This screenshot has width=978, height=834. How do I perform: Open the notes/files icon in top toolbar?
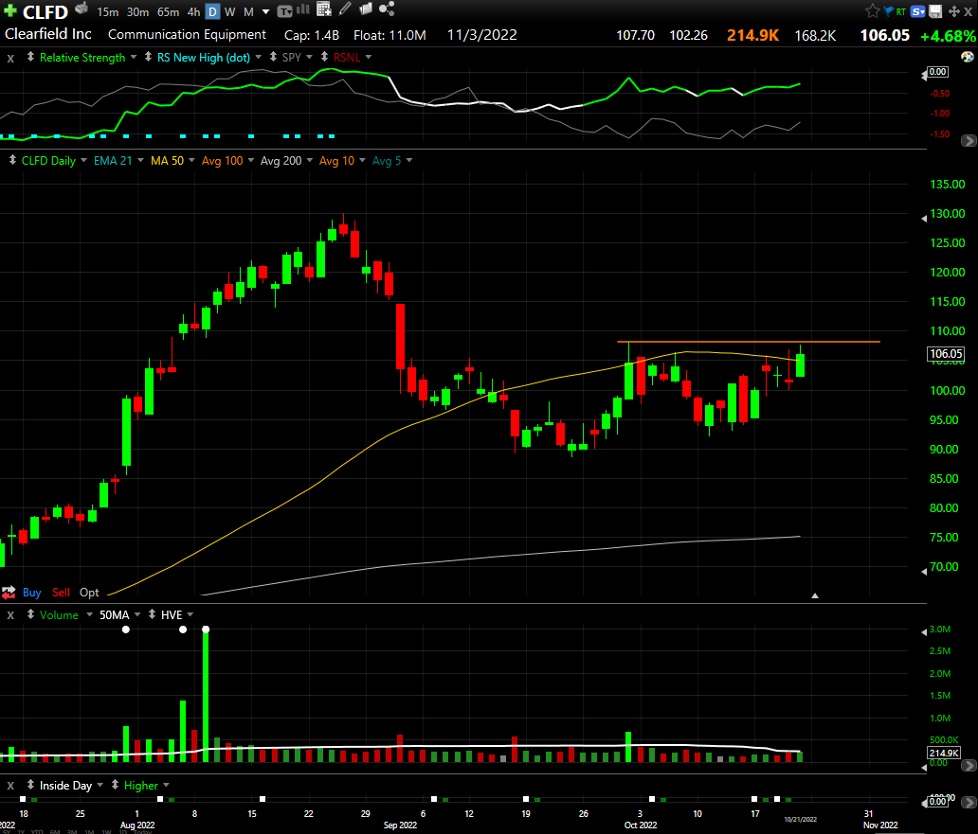tap(366, 9)
